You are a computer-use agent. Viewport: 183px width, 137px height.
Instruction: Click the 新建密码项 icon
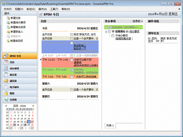pos(8,41)
